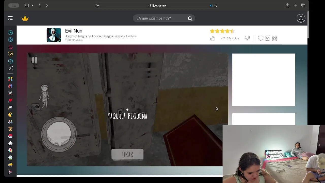Screen dimensions: 325x183
Task: Add Evil Nun to favorites heart
Action: (261, 38)
